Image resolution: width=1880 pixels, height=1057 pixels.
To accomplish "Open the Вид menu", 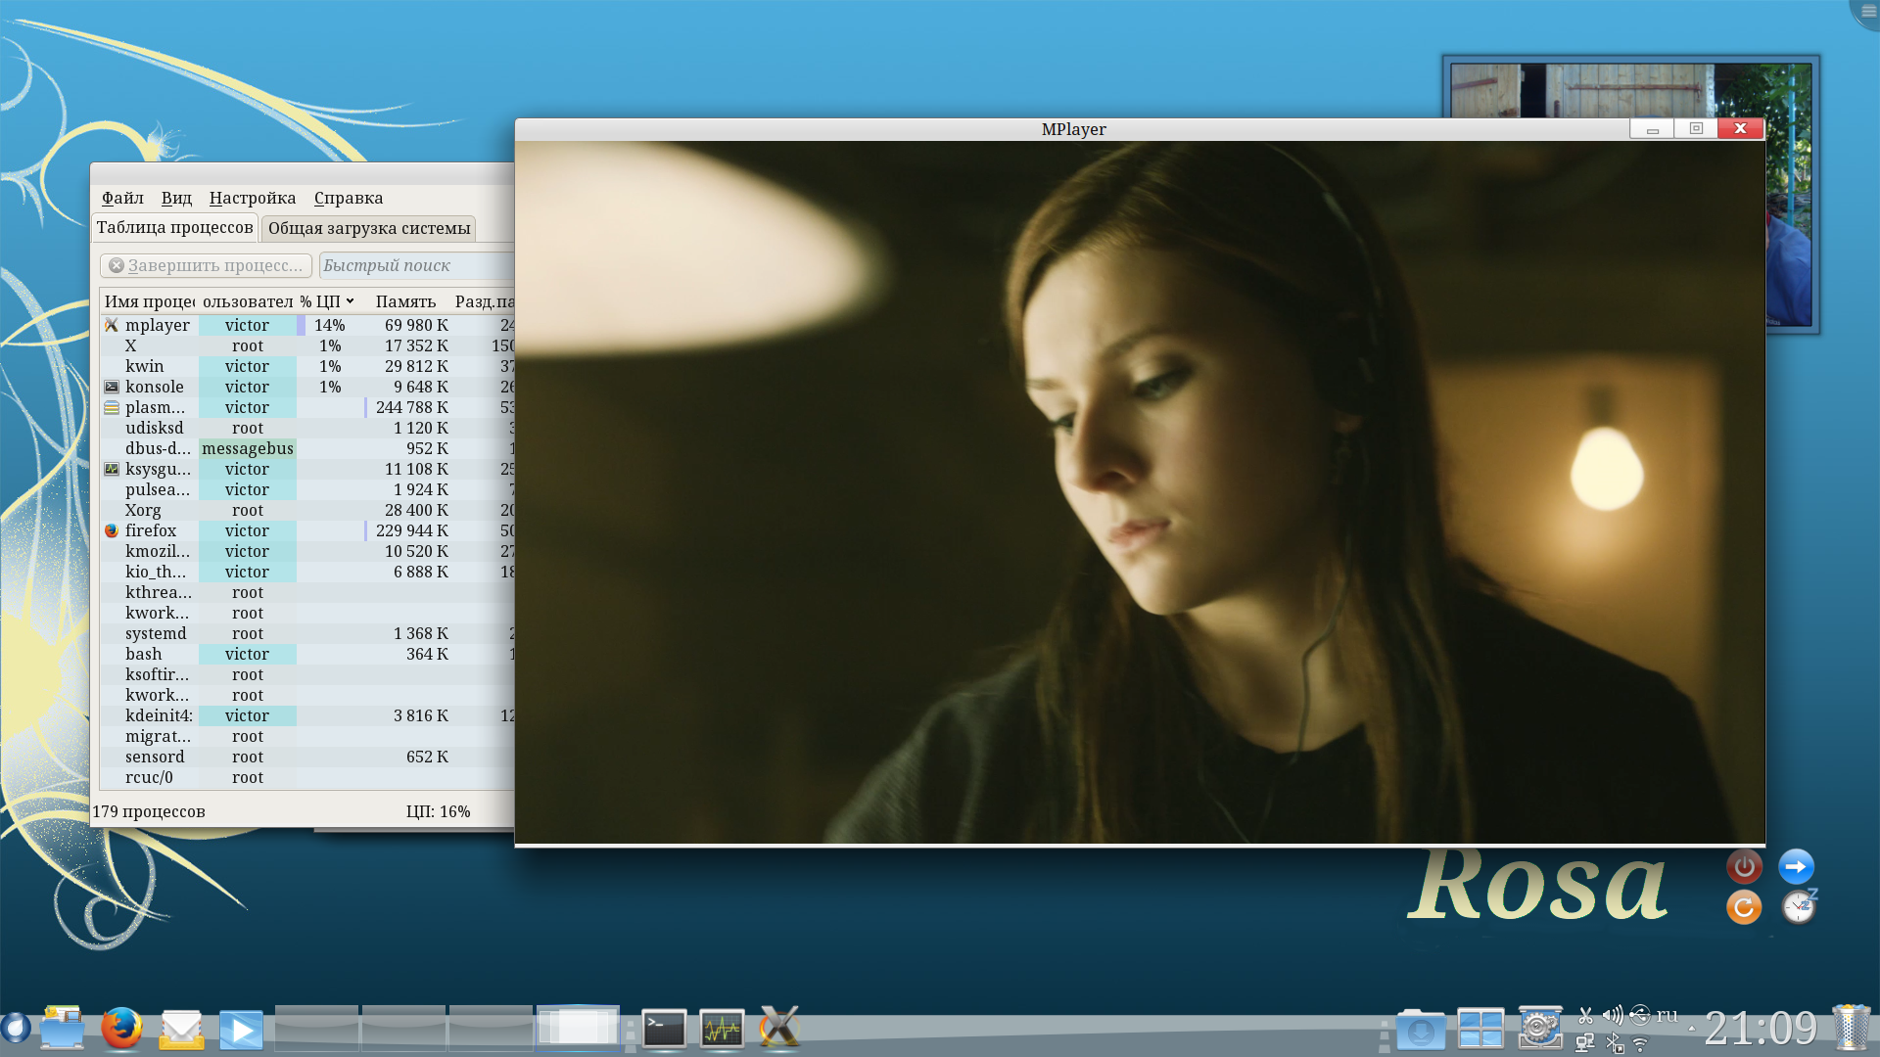I will [176, 198].
